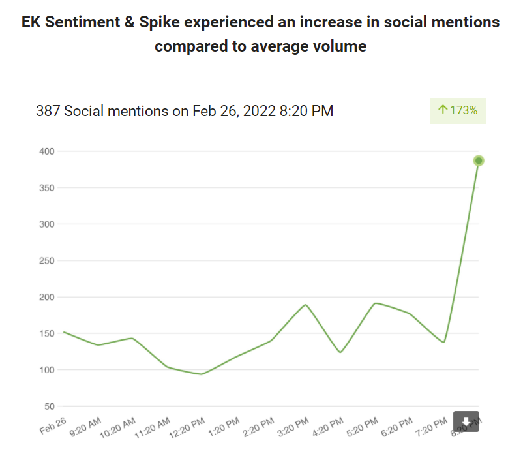
Task: Click the '1:20 PM' axis label
Action: click(224, 426)
